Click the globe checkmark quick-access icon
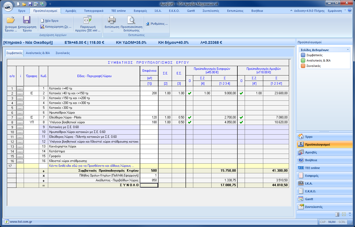 (x=42, y=4)
